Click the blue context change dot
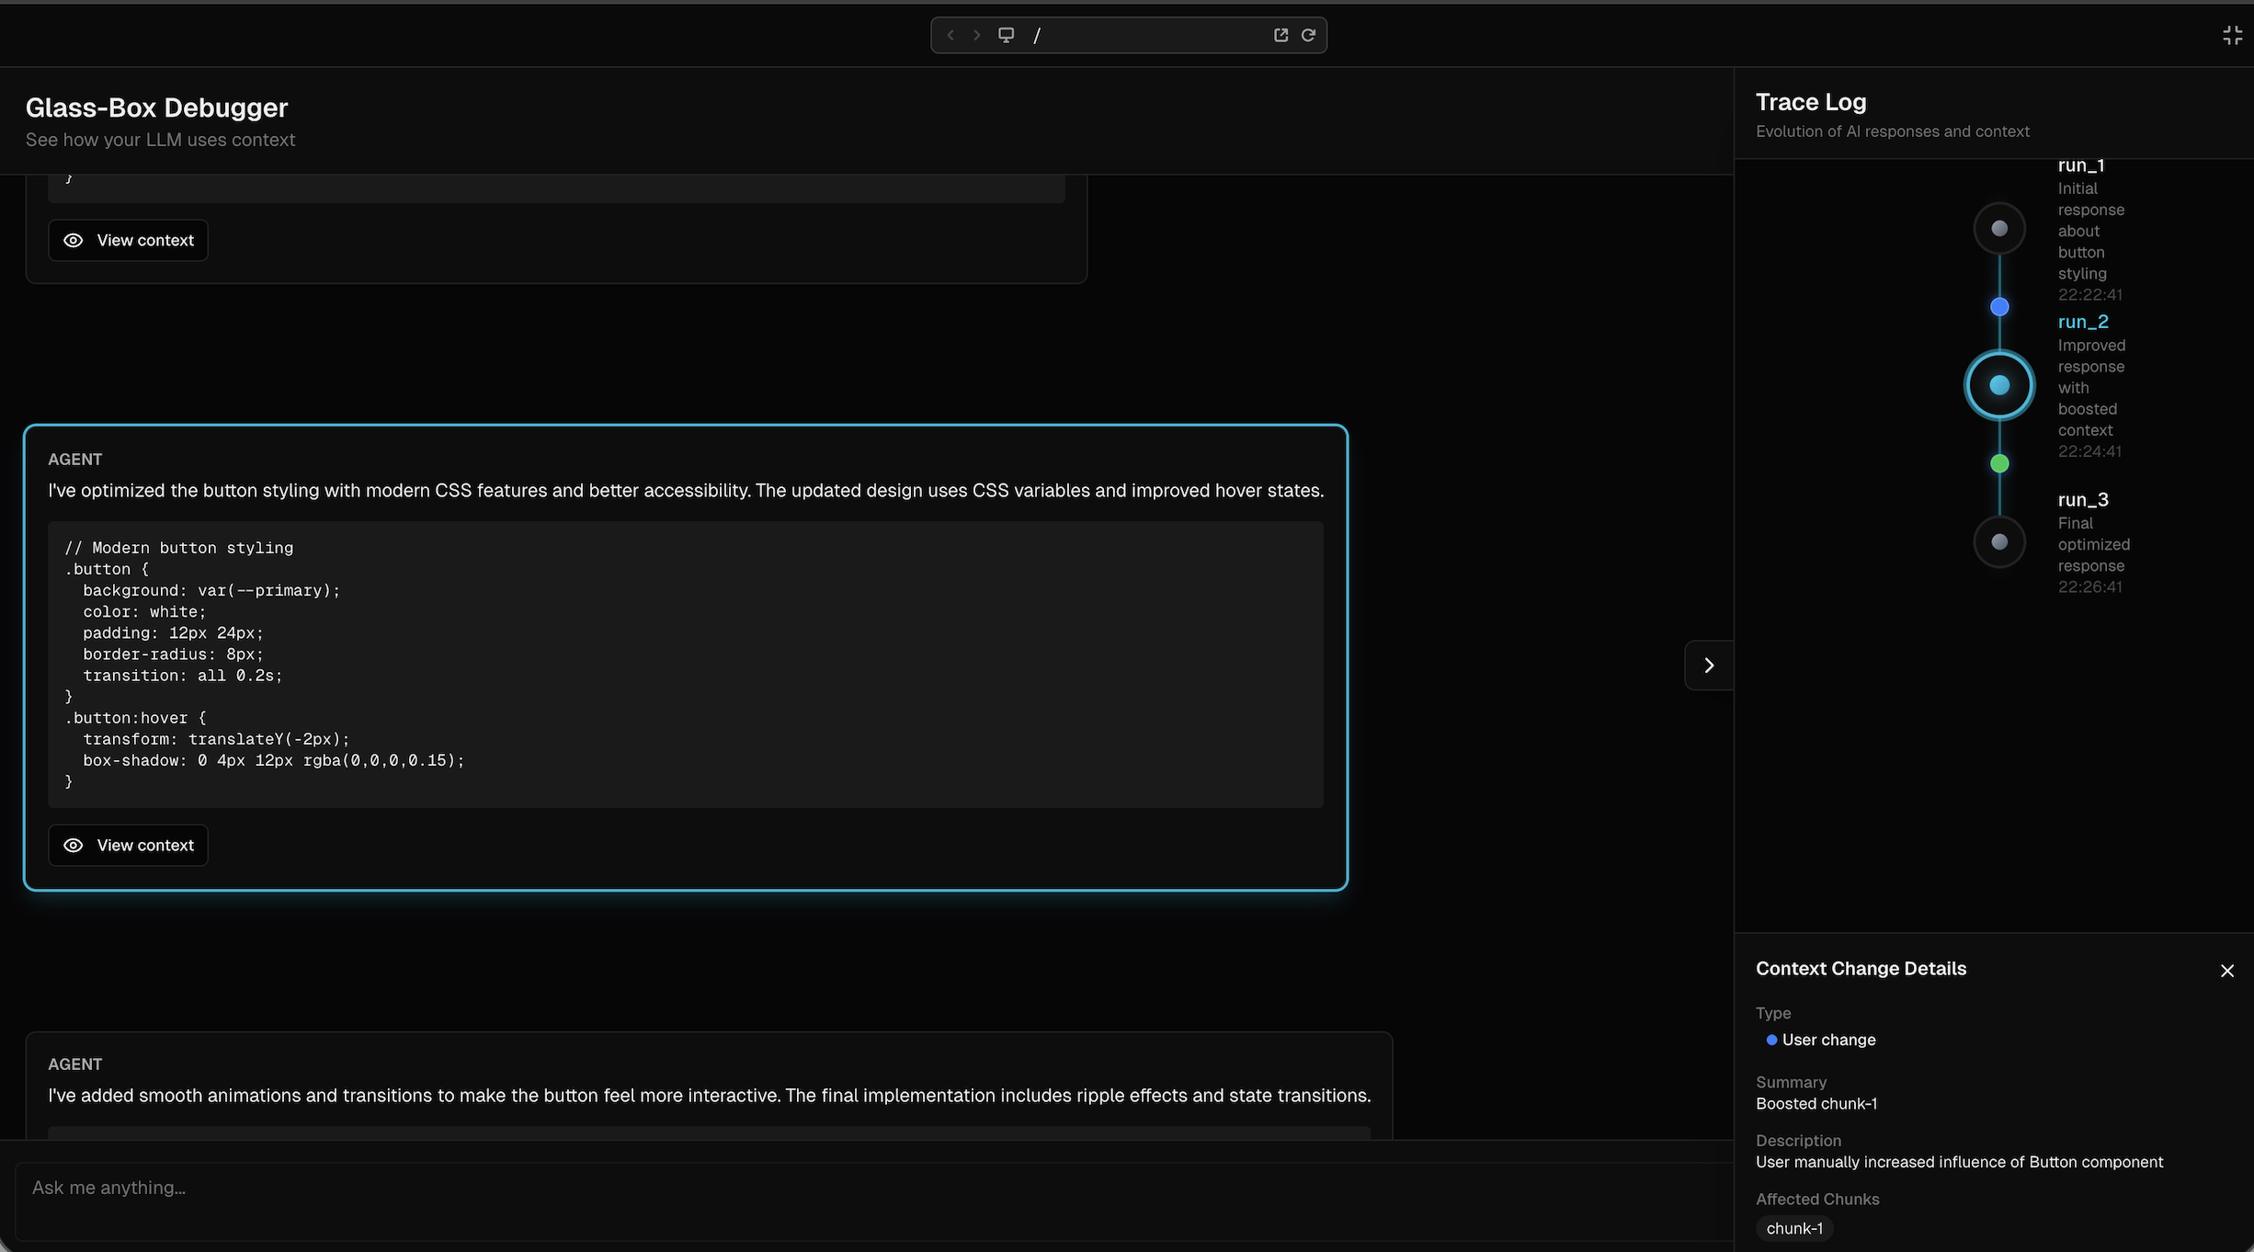Screen dimensions: 2254x1252 (1999, 307)
